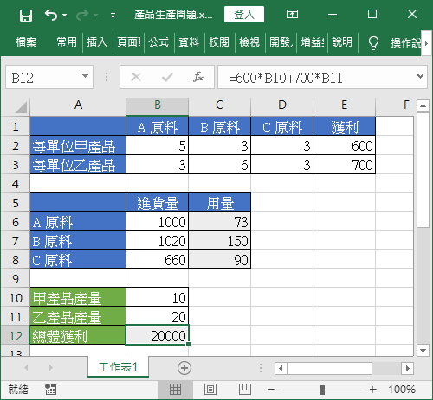This screenshot has width=433, height=400.
Task: Switch to the 頁面 layout ribbon tab
Action: click(x=129, y=42)
